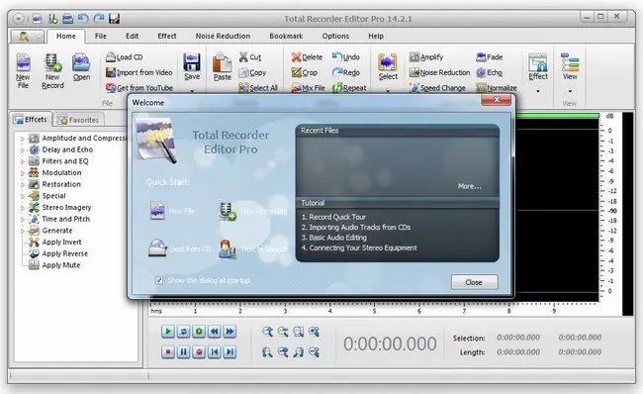Click the Open file icon
The height and width of the screenshot is (394, 643).
point(81,67)
